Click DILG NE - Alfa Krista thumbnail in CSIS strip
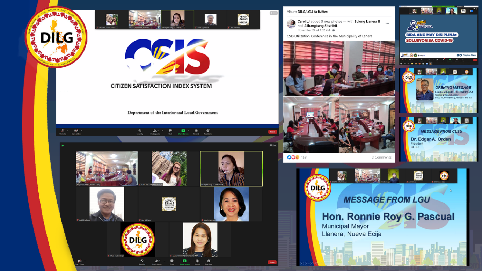Screen dimensions: 482x271 point(112,20)
